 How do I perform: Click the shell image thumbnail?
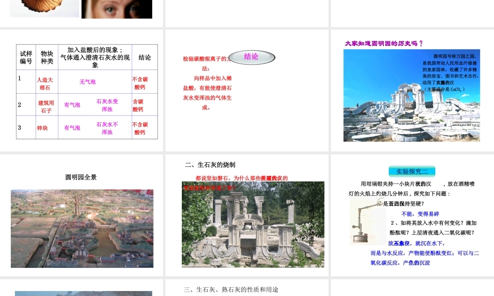tap(44, 8)
